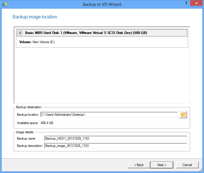The width and height of the screenshot is (204, 173).
Task: Click empty area of the disk list panel
Action: pos(102,75)
